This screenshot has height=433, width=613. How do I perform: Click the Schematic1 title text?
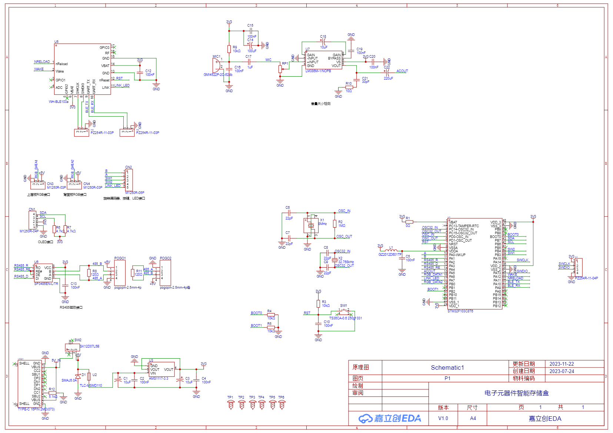[x=447, y=367]
